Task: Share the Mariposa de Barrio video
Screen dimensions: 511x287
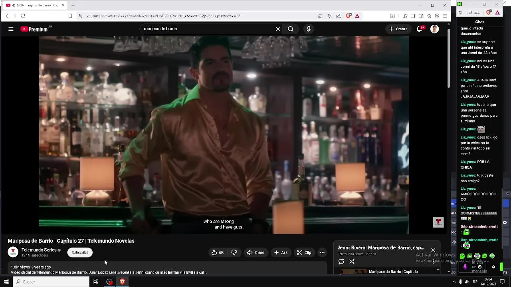Action: (255, 252)
